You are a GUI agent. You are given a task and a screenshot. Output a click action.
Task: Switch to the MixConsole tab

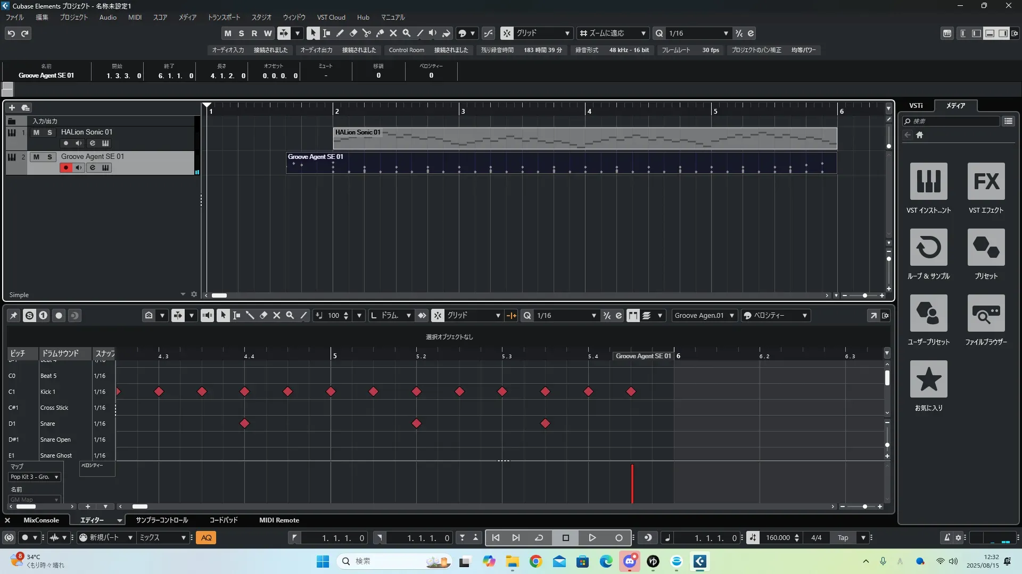(x=41, y=520)
